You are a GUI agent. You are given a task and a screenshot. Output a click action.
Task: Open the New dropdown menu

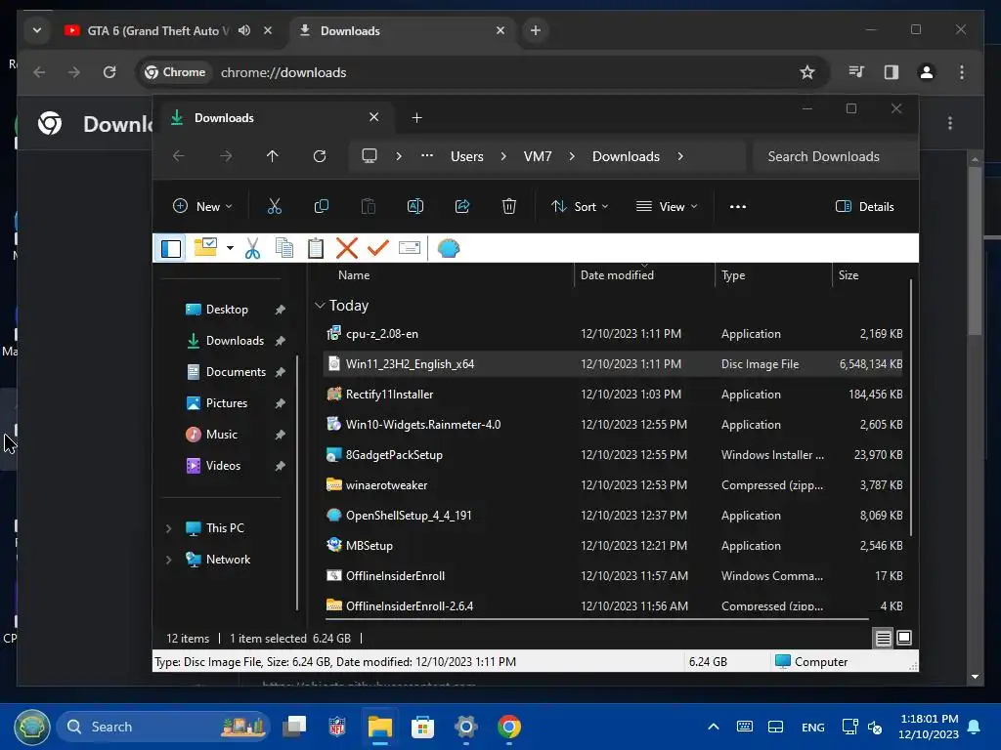[202, 206]
